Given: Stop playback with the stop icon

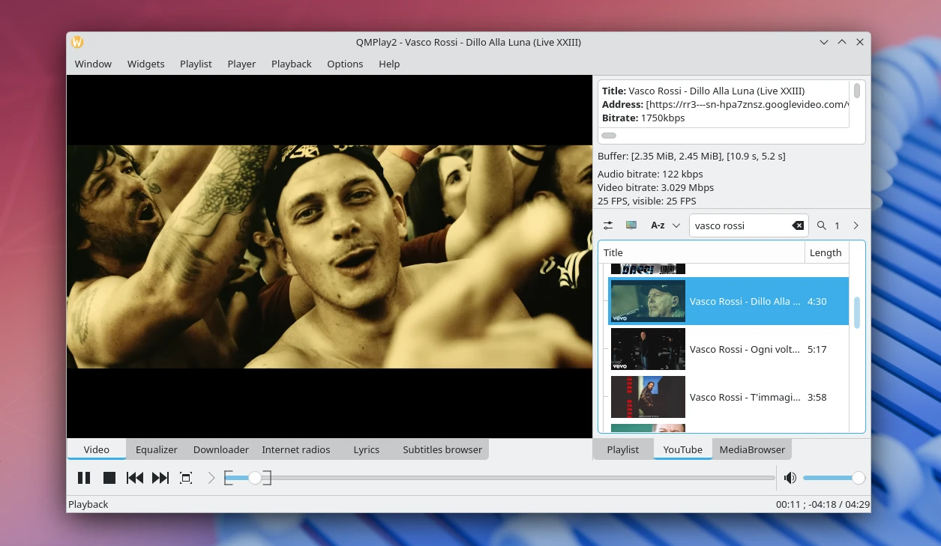Looking at the screenshot, I should pyautogui.click(x=109, y=477).
